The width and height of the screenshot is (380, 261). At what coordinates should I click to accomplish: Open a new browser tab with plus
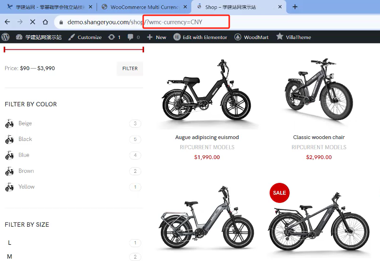click(x=295, y=7)
